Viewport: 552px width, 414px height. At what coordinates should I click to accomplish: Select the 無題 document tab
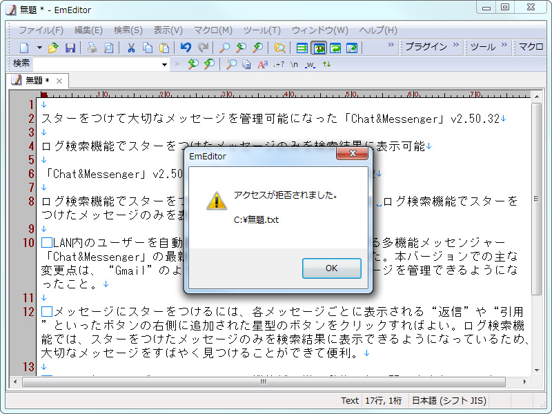point(33,80)
